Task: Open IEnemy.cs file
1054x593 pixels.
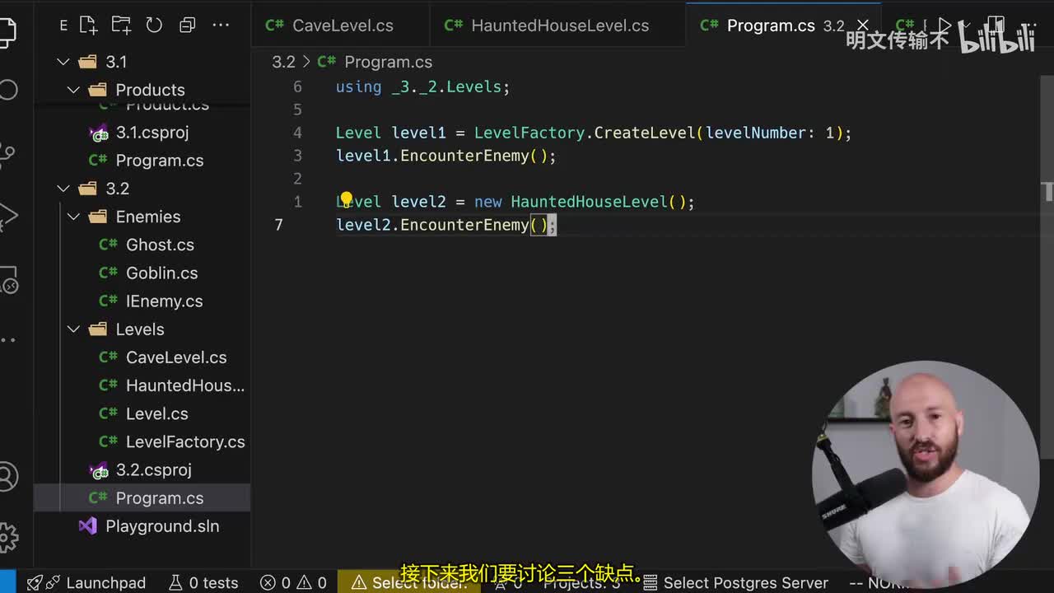Action: (142, 301)
